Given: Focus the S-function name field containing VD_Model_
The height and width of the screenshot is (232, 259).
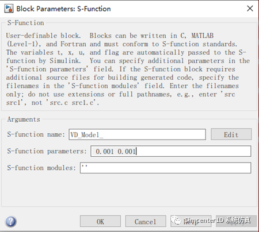Looking at the screenshot, I should pyautogui.click(x=138, y=134).
